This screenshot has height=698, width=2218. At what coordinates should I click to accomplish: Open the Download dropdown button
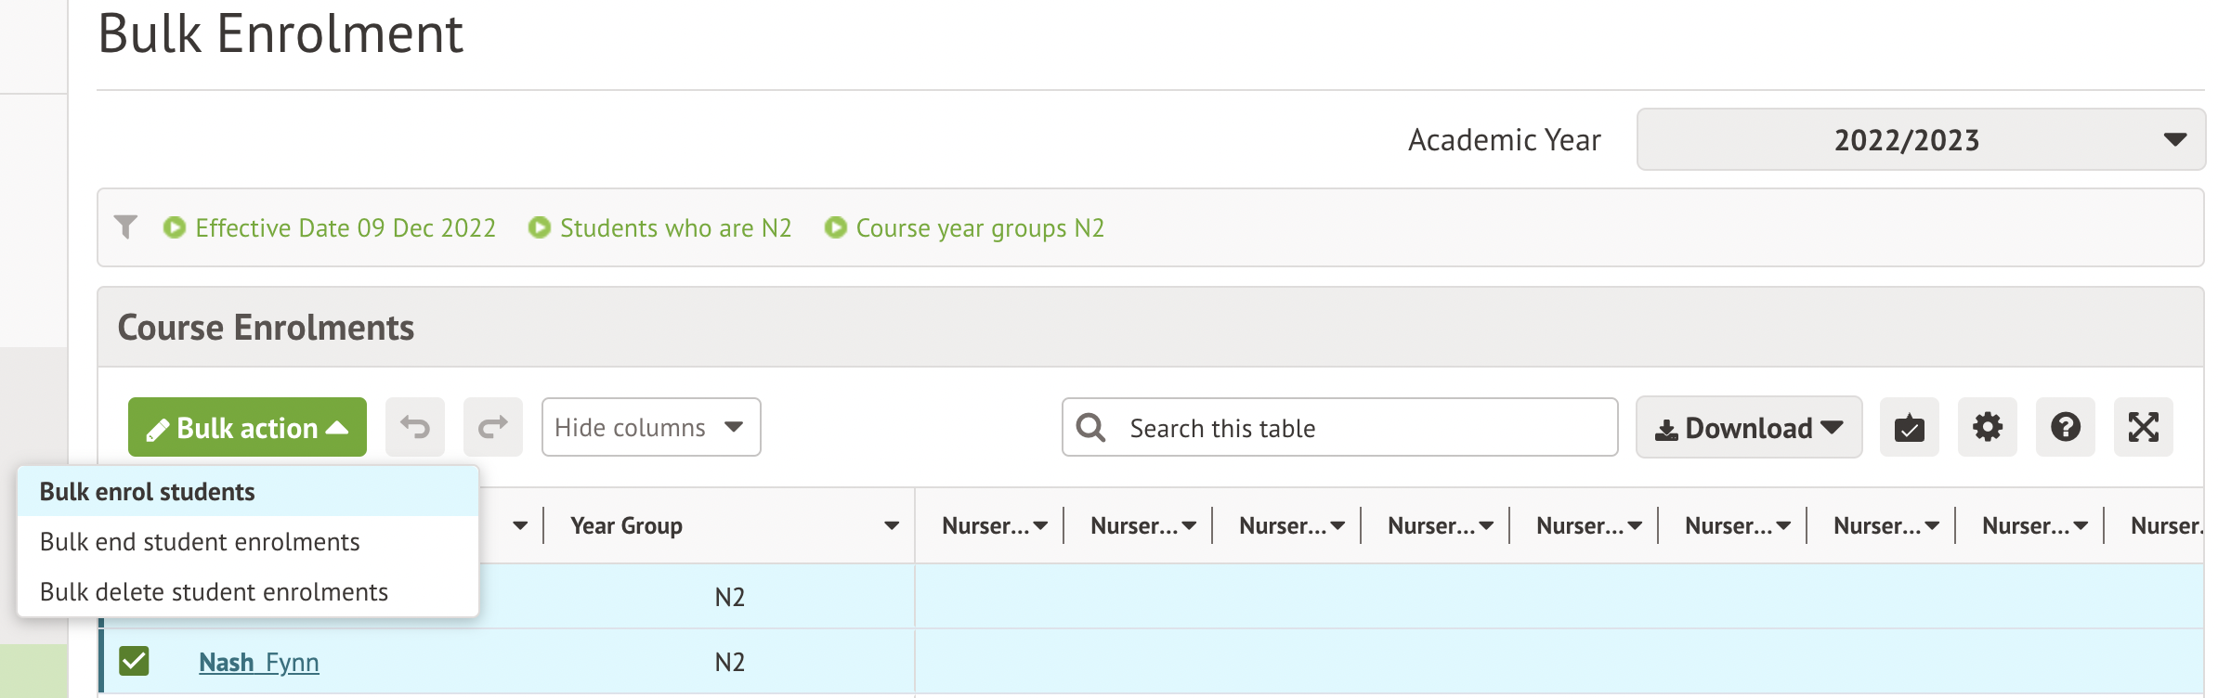(x=1748, y=427)
